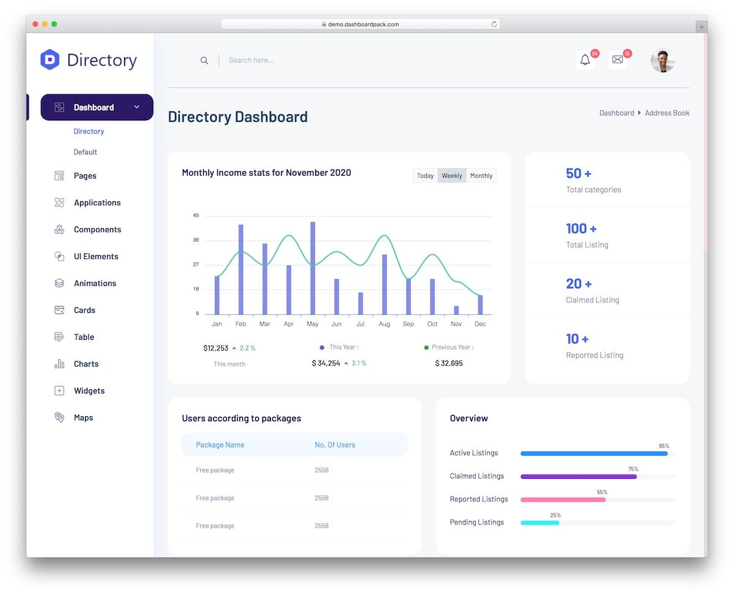Select the Charts sidebar icon
Screen dimensions: 734x595
pos(59,364)
